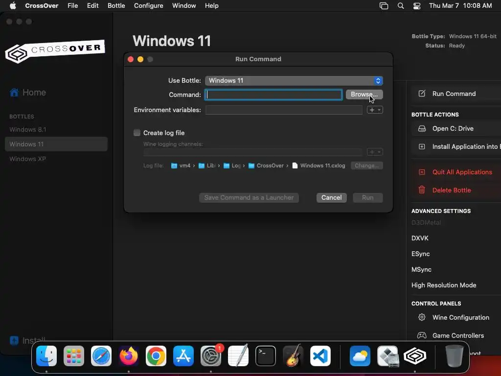
Task: Click Install Application plus icon
Action: point(422,147)
